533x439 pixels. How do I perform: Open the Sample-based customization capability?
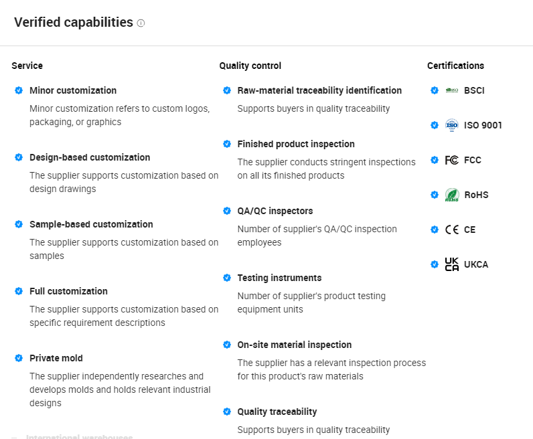(x=91, y=224)
